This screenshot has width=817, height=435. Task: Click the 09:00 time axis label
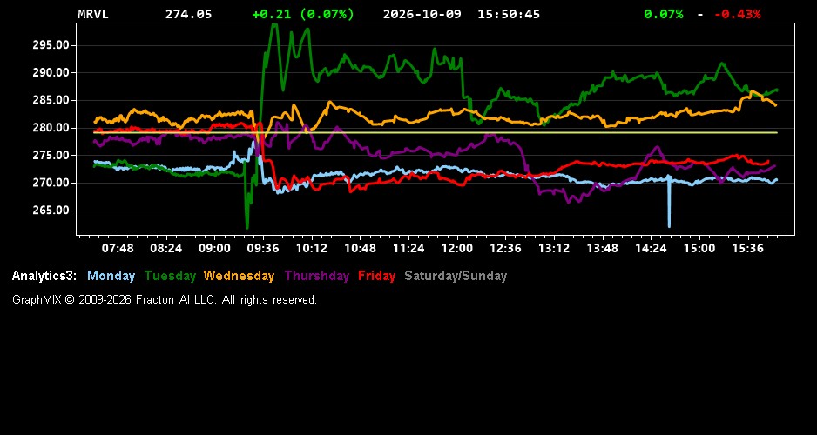[x=214, y=248]
